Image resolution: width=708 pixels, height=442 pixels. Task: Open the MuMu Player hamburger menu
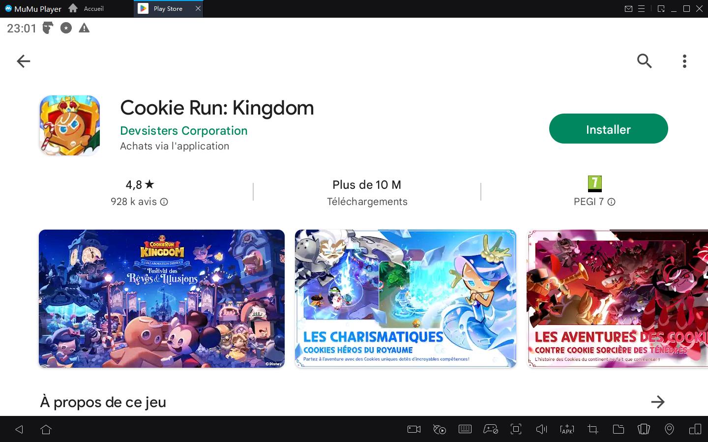(x=641, y=9)
